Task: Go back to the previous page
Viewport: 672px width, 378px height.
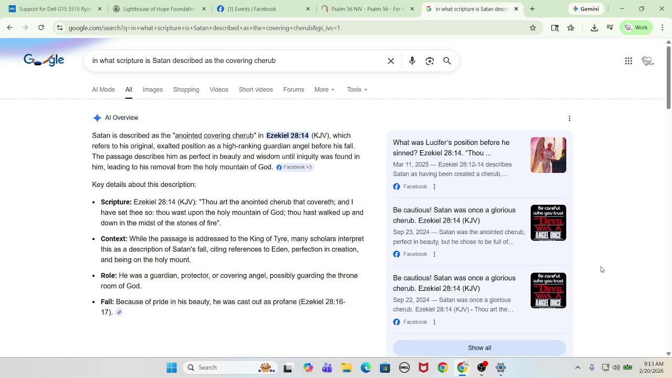Action: click(10, 28)
